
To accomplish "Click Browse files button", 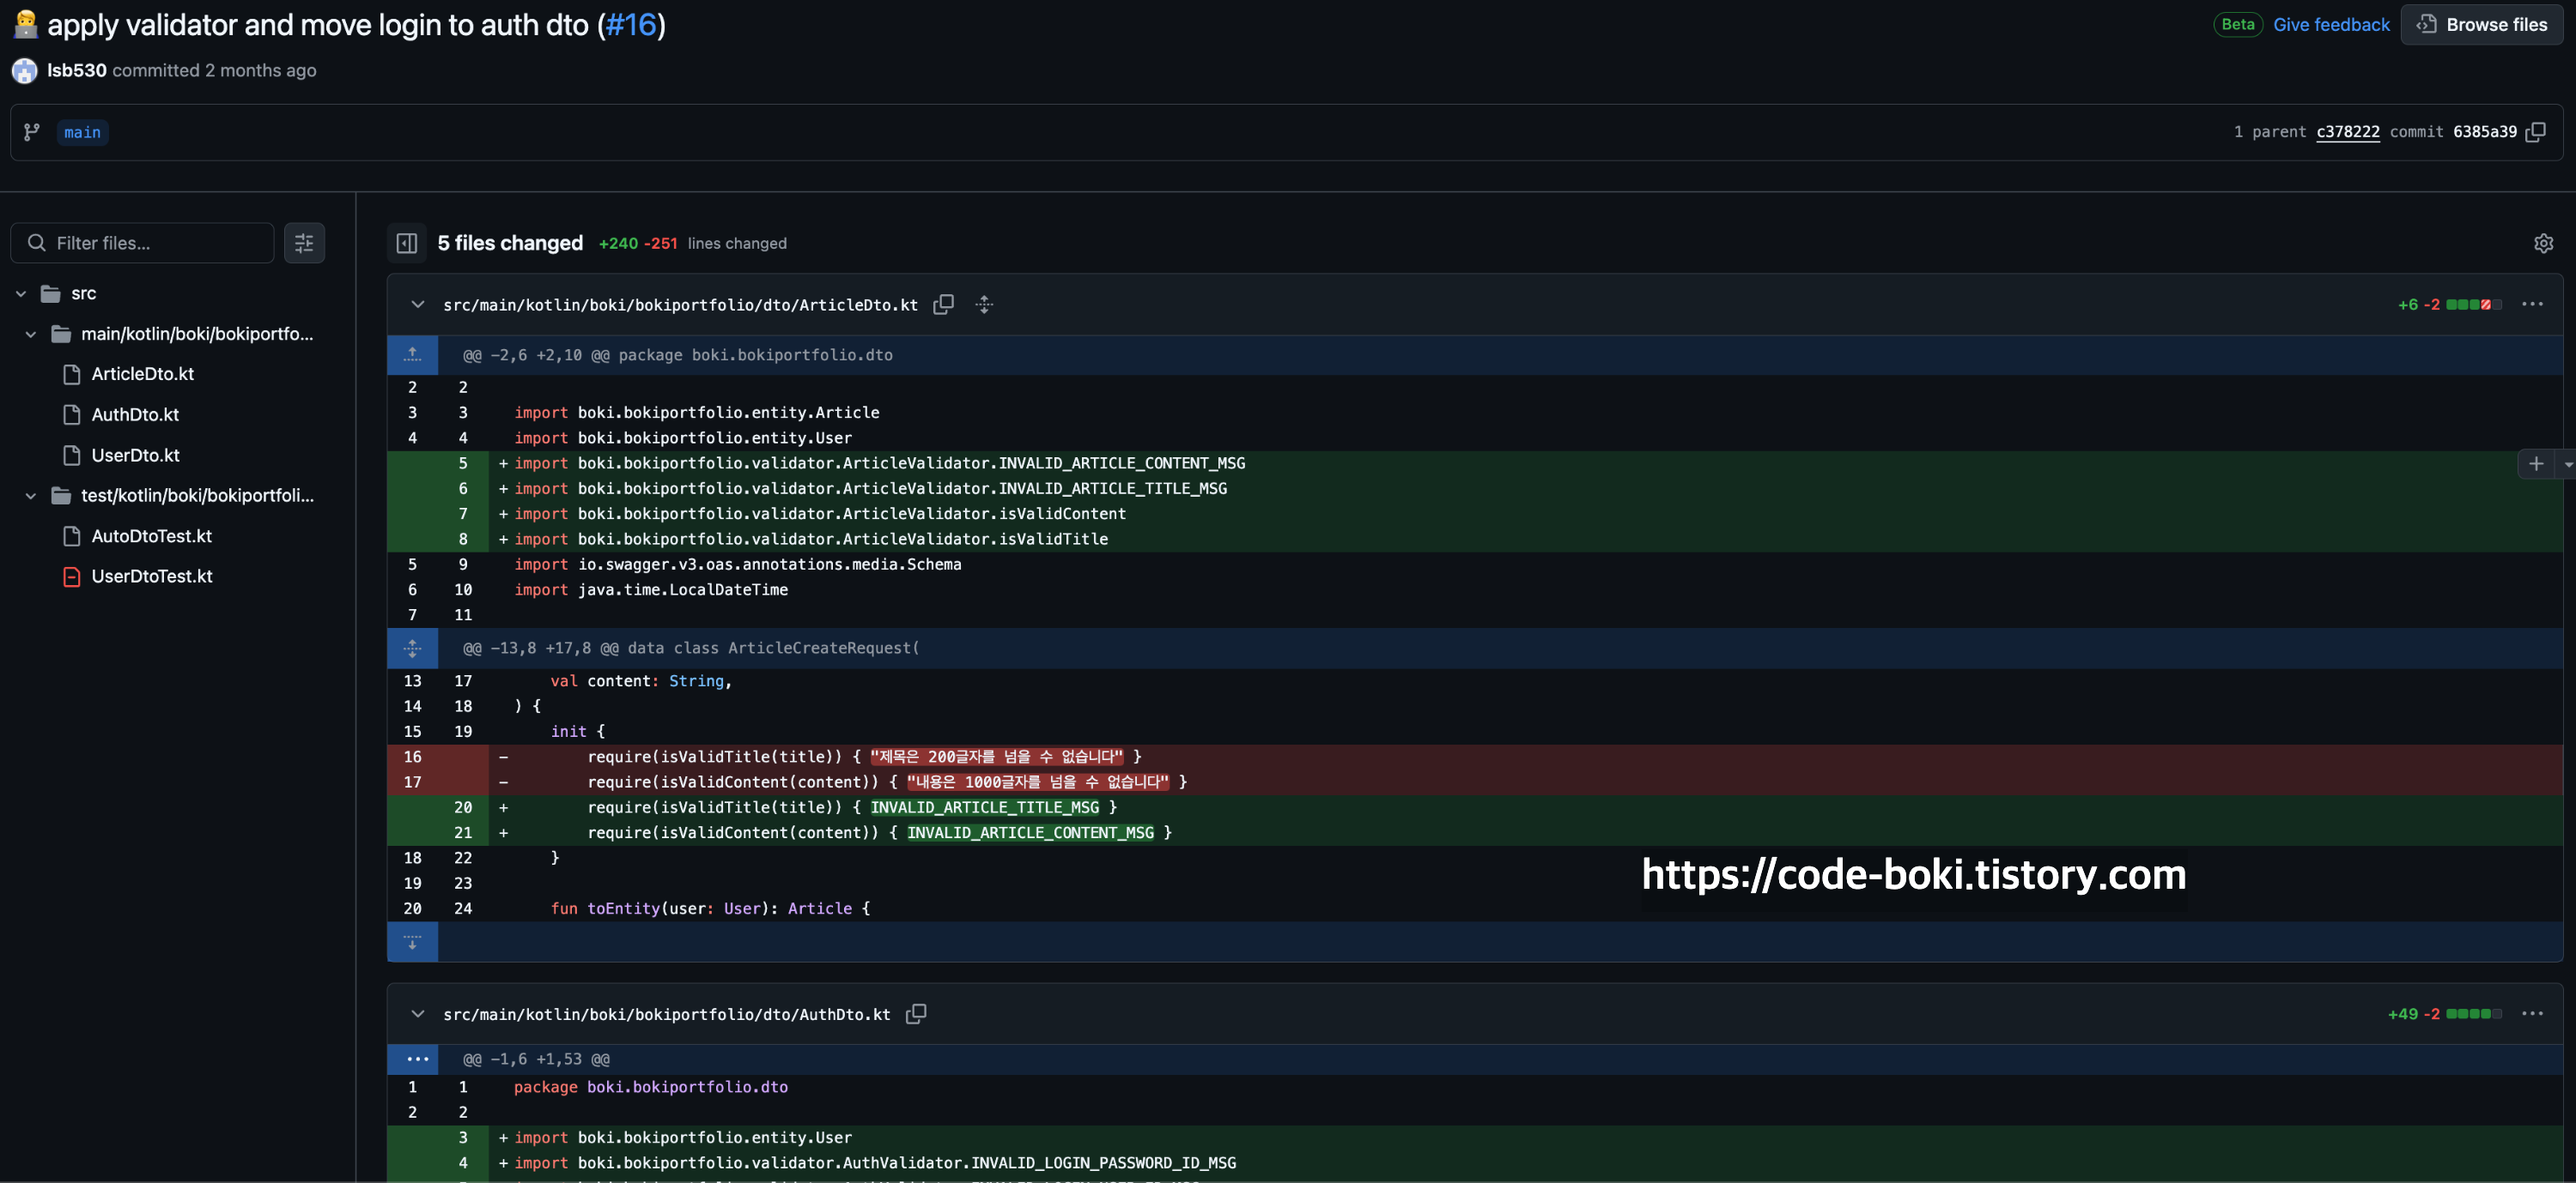I will pyautogui.click(x=2482, y=24).
